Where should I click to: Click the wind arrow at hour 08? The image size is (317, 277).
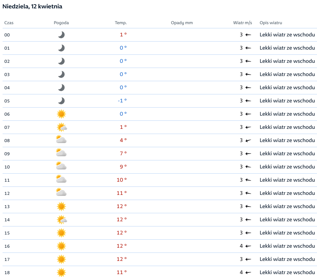tap(248, 140)
